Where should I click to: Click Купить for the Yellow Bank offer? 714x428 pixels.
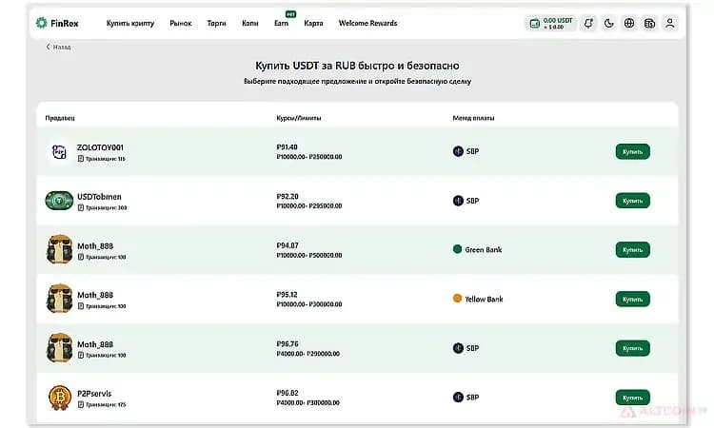coord(632,300)
